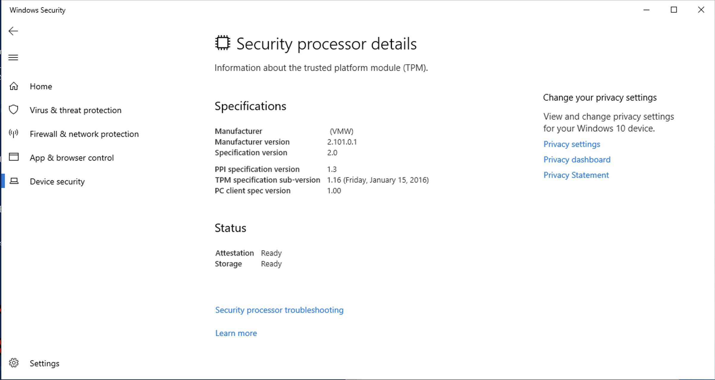715x380 pixels.
Task: Click the App & browser control window icon
Action: point(14,157)
